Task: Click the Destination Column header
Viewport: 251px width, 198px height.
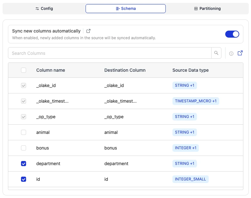Action: [125, 70]
